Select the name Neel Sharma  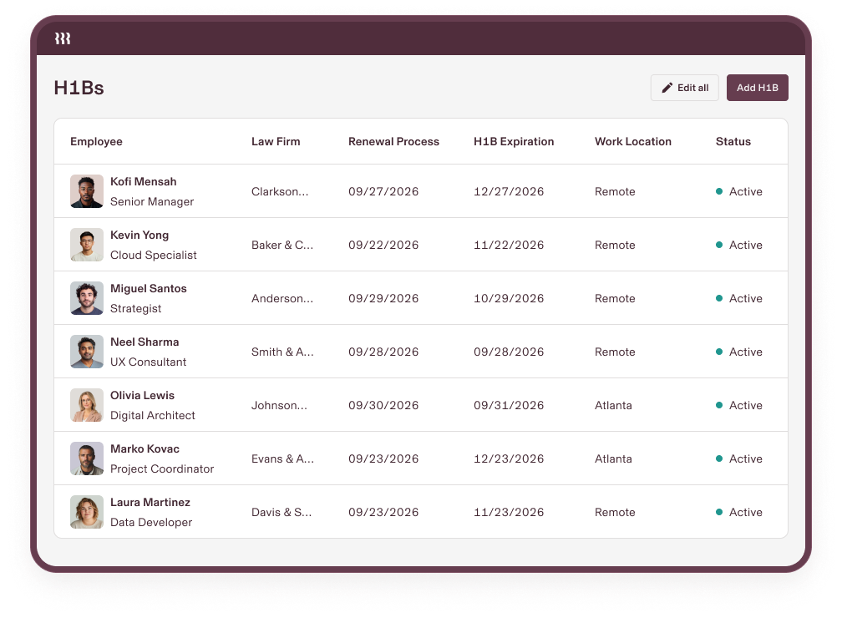[145, 342]
